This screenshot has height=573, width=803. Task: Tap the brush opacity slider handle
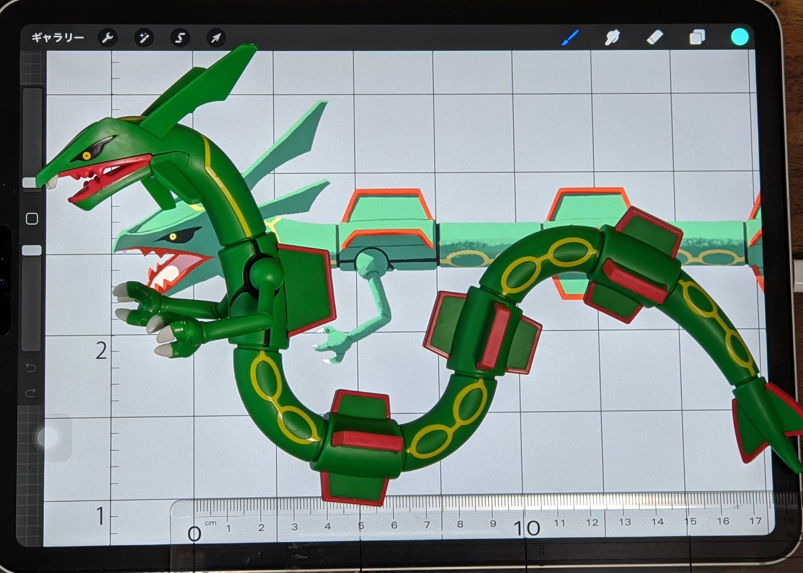pyautogui.click(x=32, y=250)
